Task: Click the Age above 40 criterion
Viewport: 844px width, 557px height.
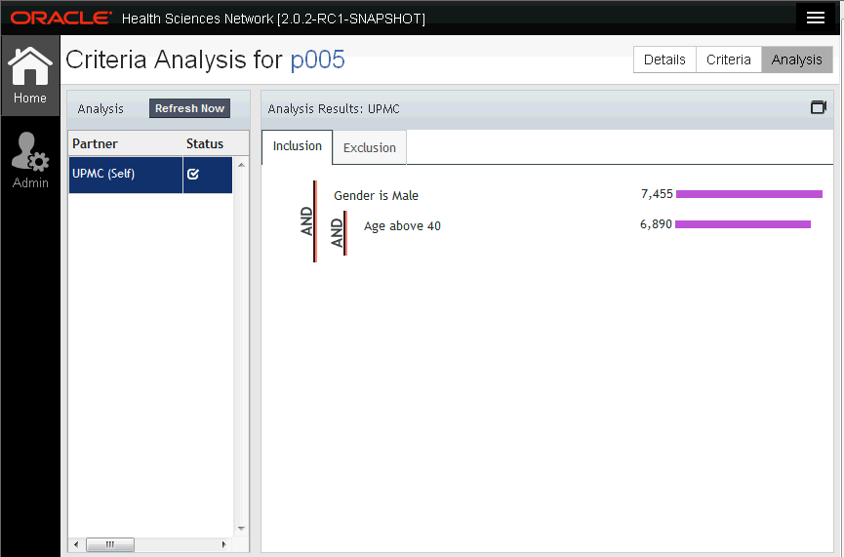Action: tap(402, 226)
